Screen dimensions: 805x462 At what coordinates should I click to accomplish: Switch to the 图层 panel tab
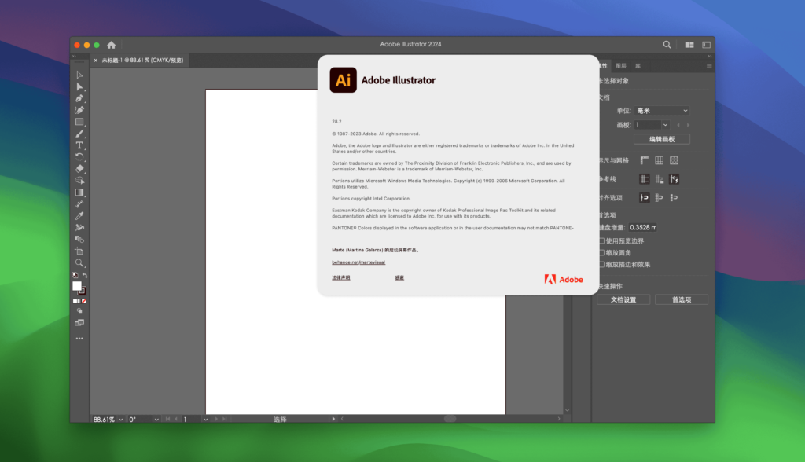621,65
